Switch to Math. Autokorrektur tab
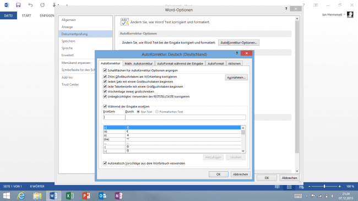Screen dimensions: 358x201 click(x=139, y=63)
